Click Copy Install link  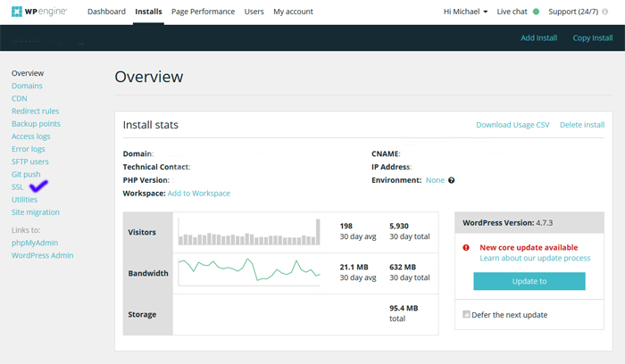(593, 37)
